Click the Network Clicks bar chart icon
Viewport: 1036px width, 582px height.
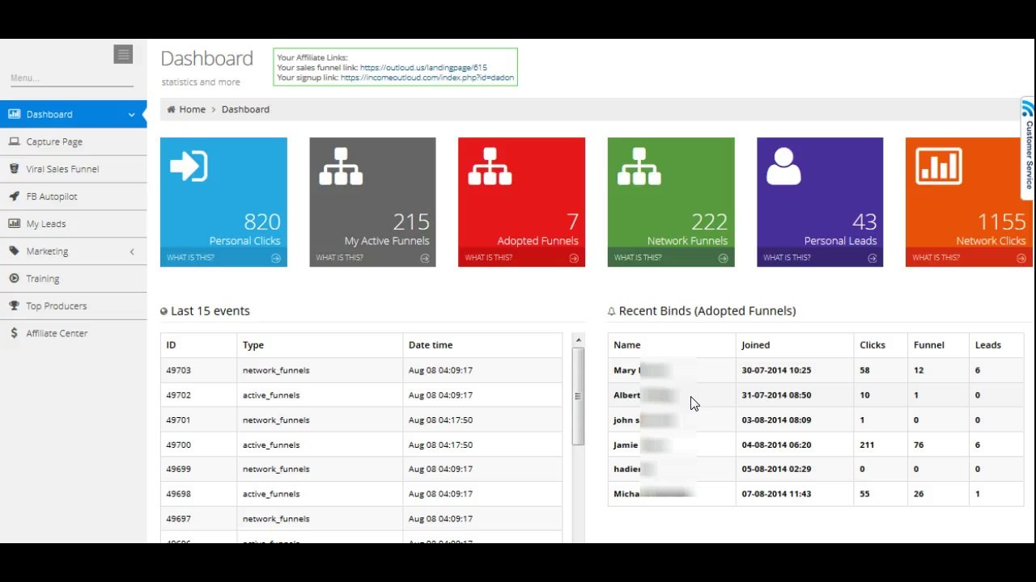[939, 166]
